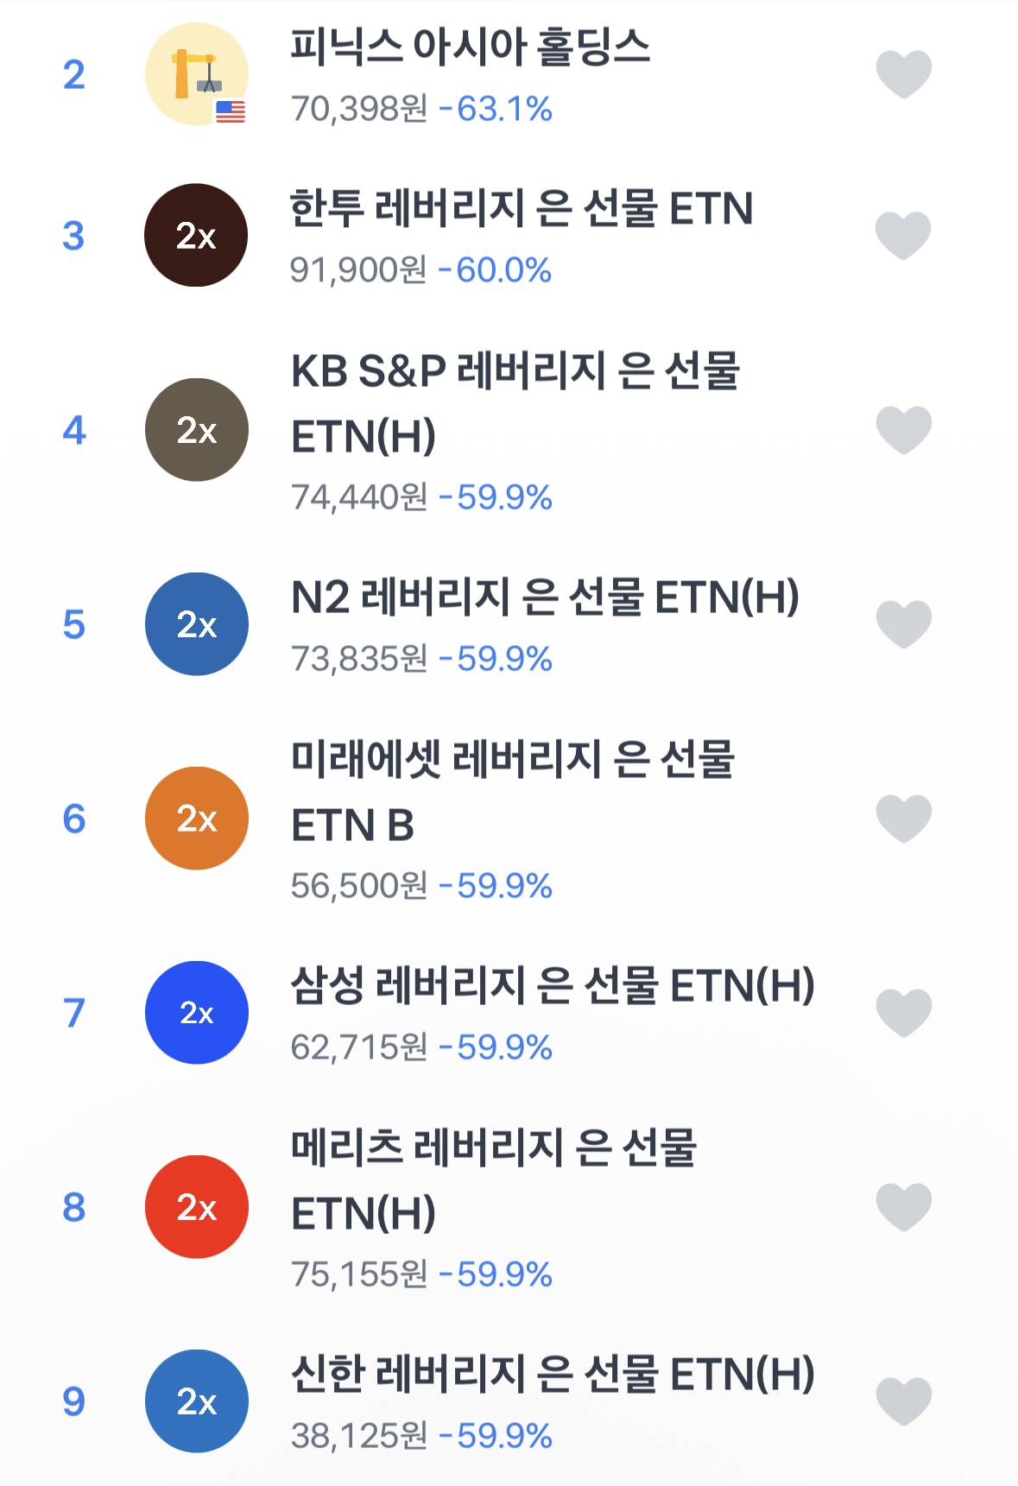Tap the dark brown 2x icon for 한투
The height and width of the screenshot is (1486, 1018).
click(196, 235)
